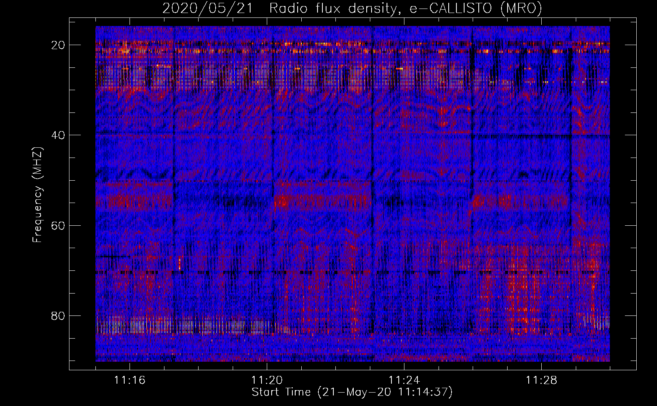Click the 11:16 time tick label
Screen dimensions: 657x406
click(x=130, y=380)
